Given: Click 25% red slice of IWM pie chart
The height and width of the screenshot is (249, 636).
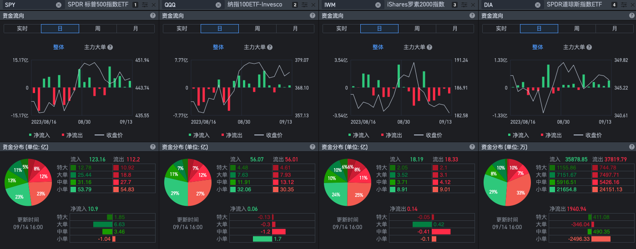Looking at the screenshot, I should [358, 194].
